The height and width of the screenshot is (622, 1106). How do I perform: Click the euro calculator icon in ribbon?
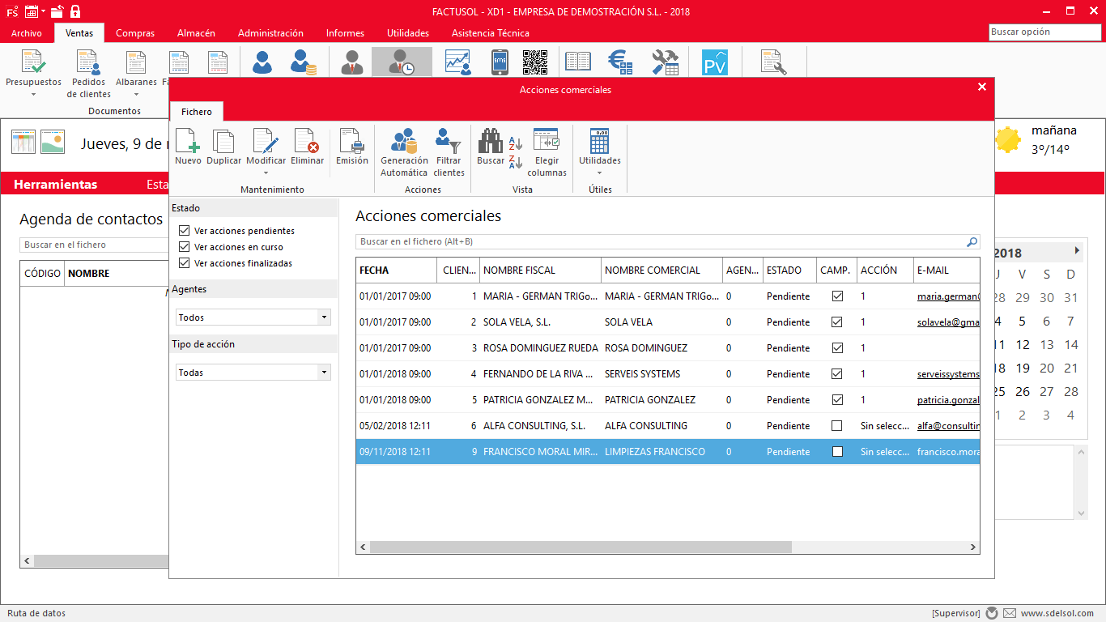(x=622, y=62)
